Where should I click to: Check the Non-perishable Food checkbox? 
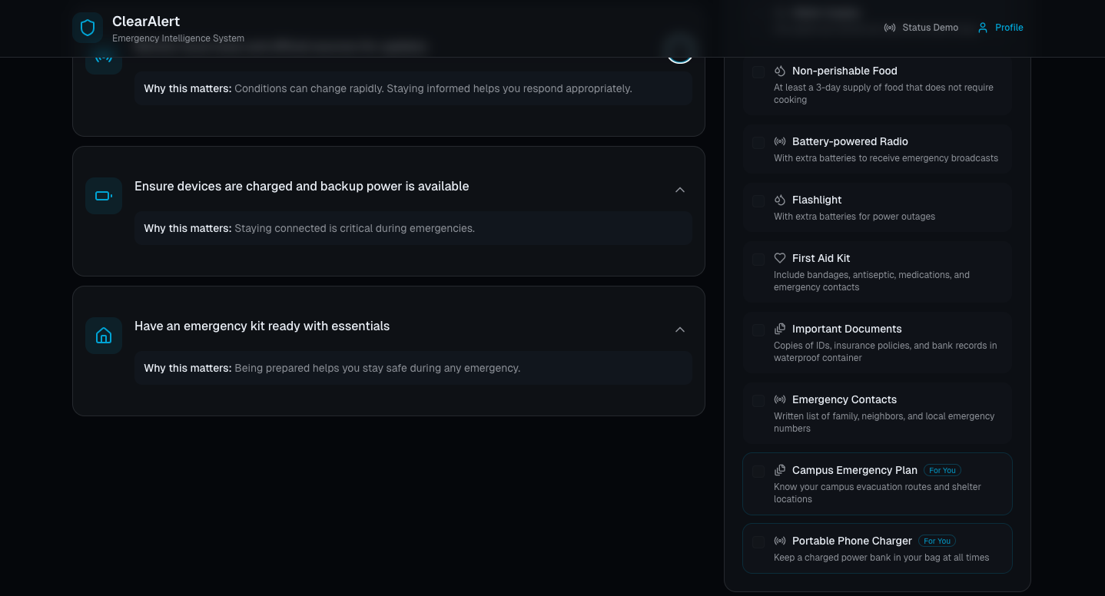click(758, 71)
